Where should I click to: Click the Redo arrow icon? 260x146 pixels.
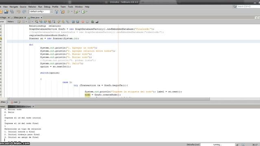(x=24, y=12)
